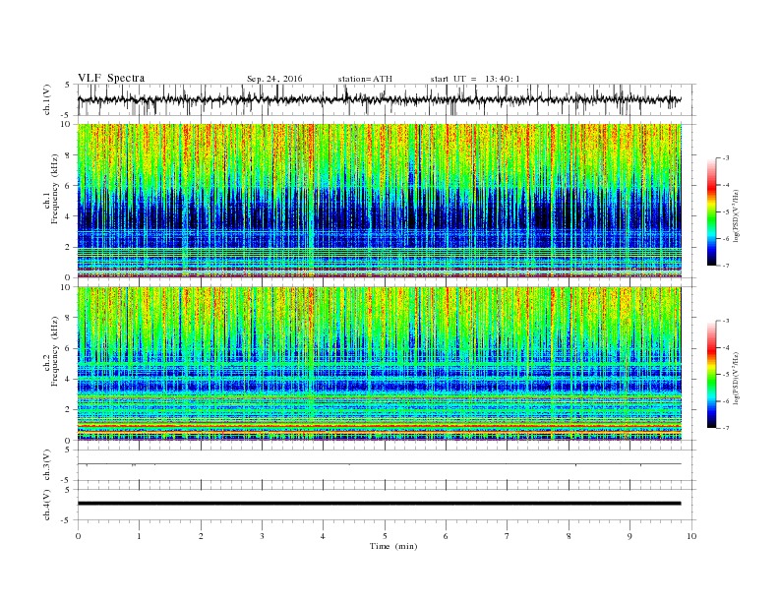The width and height of the screenshot is (779, 602).
Task: Click the "Time (min)" x-axis title
Action: pyautogui.click(x=393, y=546)
